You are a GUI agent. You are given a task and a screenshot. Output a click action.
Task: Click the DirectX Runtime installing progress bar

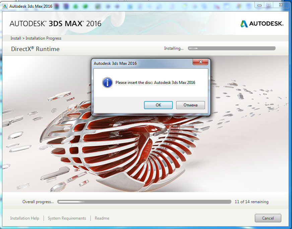pyautogui.click(x=232, y=48)
